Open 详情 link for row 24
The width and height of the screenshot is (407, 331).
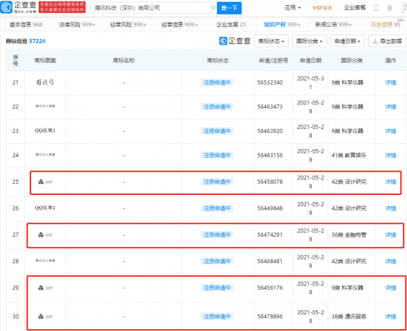pos(391,155)
